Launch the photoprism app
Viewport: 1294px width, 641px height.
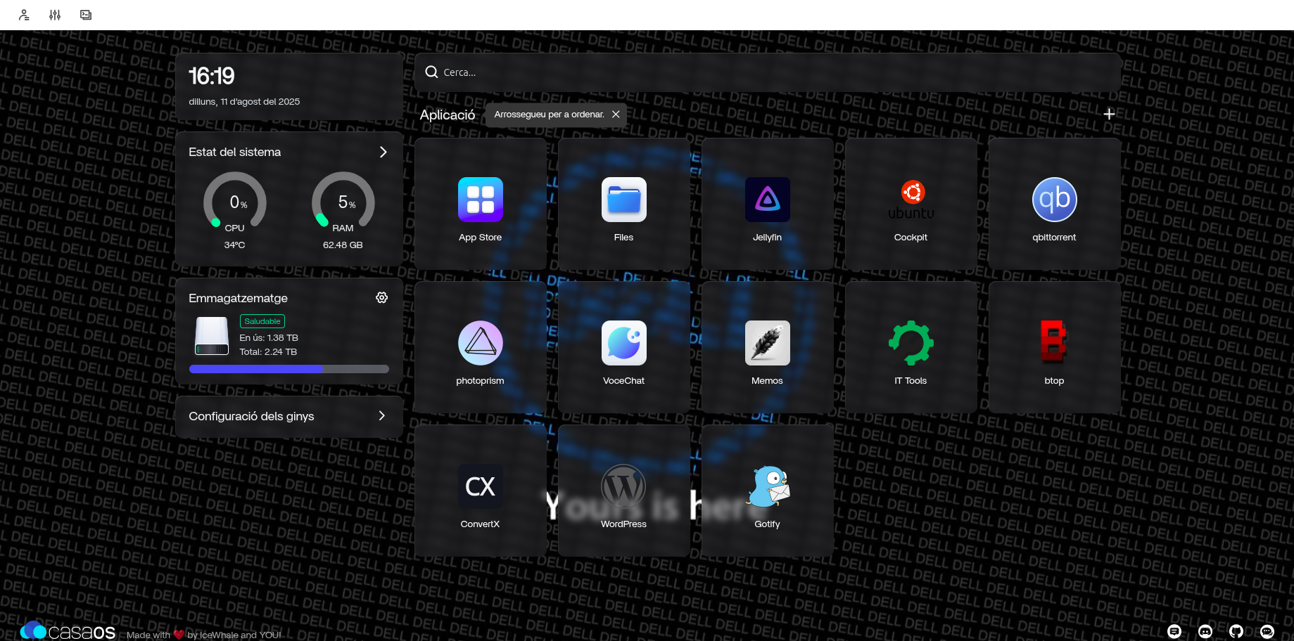point(480,344)
